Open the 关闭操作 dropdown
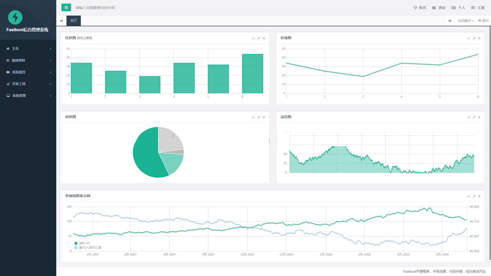The height and width of the screenshot is (276, 491). point(465,21)
